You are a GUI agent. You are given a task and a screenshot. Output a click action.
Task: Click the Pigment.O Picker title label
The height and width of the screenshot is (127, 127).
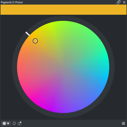12,2
